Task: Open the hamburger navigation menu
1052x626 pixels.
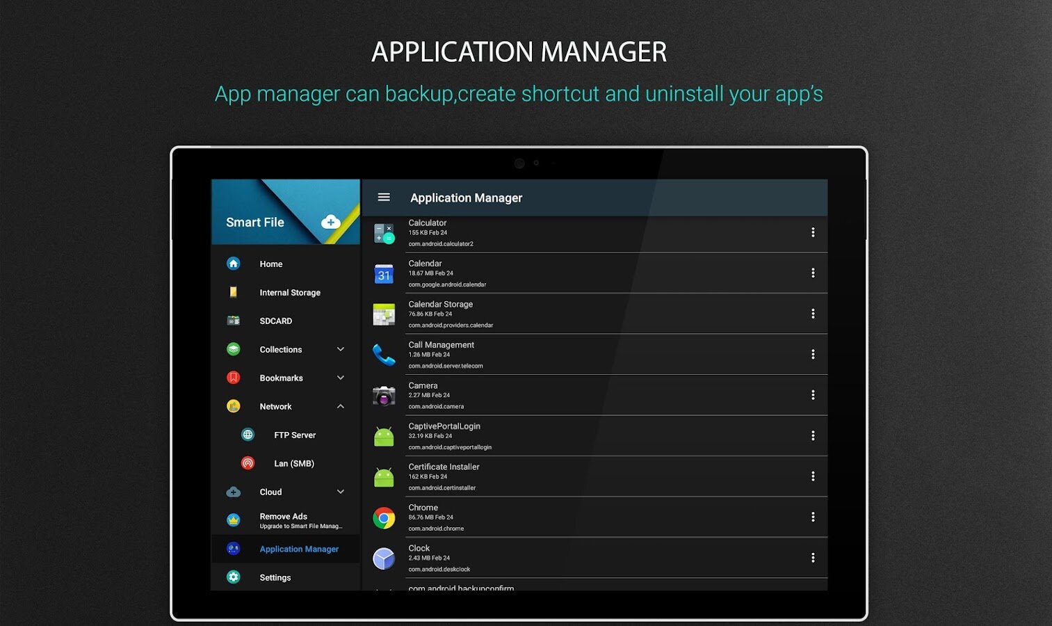Action: (x=384, y=198)
